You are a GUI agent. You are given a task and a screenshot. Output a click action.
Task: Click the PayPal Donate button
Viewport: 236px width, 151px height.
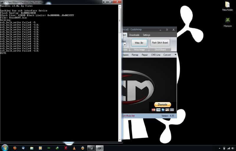tap(162, 104)
